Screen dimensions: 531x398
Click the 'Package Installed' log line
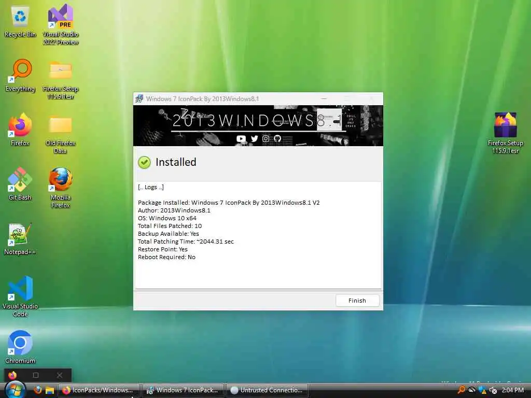(x=229, y=203)
